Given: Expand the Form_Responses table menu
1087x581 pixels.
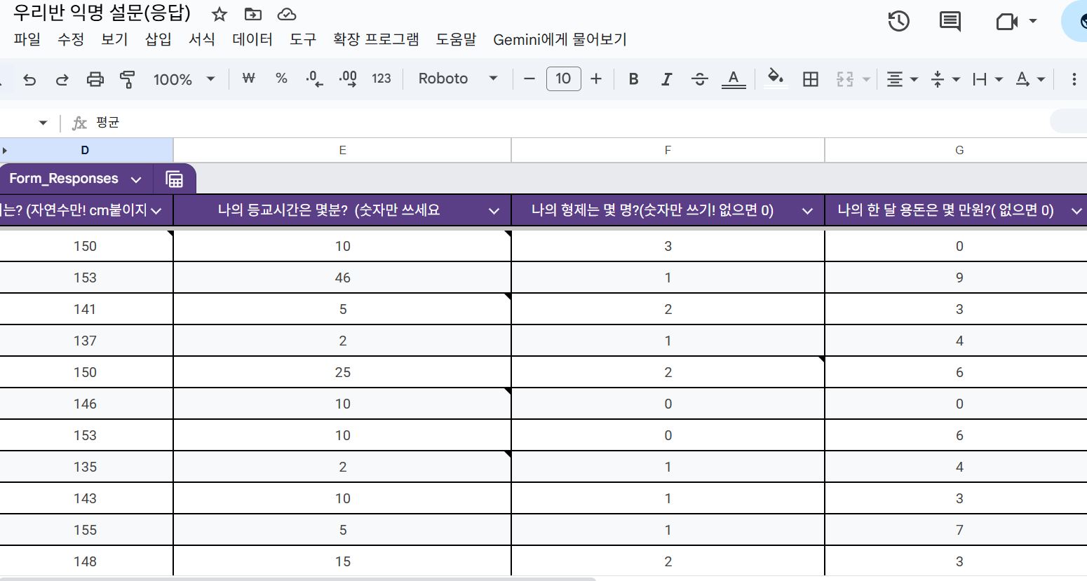Looking at the screenshot, I should coord(136,179).
